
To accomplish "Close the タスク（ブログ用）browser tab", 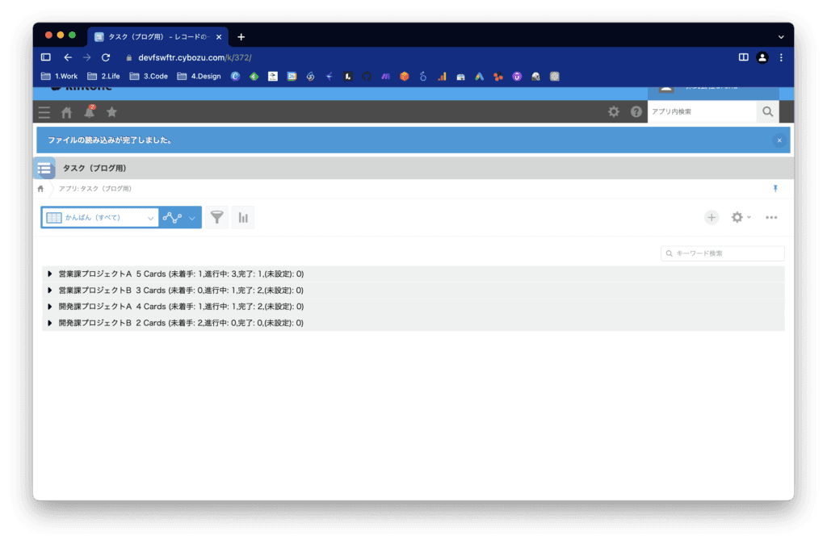I will click(x=219, y=37).
